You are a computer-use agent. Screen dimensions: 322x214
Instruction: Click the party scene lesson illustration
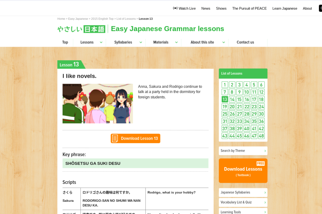coord(98,104)
